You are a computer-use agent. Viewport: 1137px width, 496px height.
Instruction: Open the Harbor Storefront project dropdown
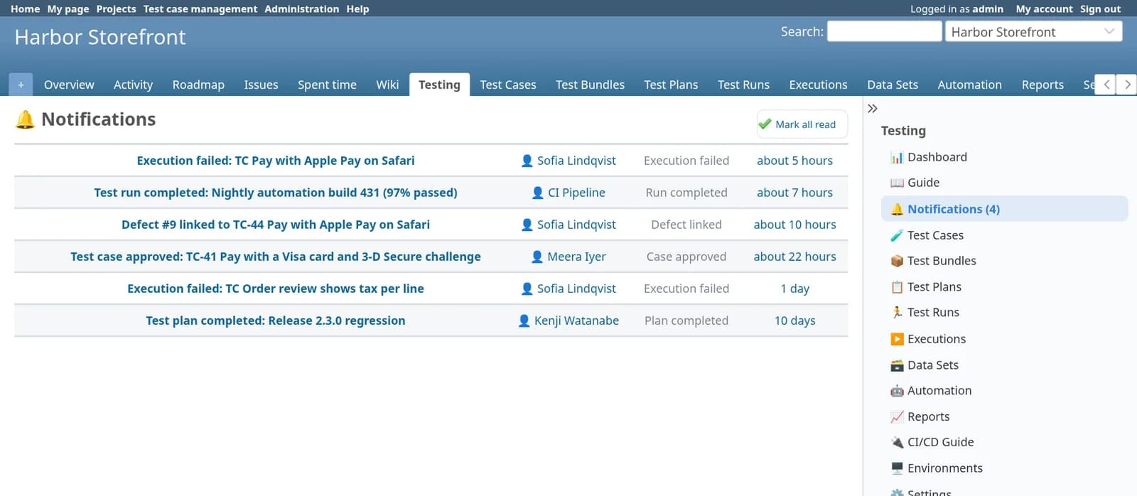[x=1033, y=32]
